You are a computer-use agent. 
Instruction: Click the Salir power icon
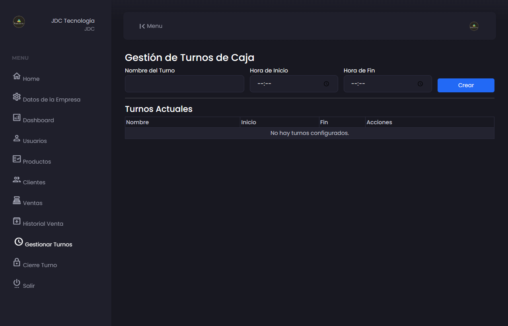[x=17, y=283]
